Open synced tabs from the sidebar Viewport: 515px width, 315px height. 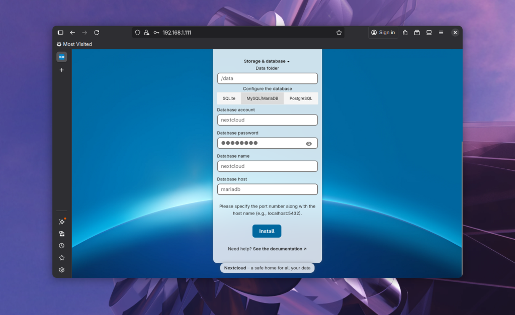pos(62,234)
